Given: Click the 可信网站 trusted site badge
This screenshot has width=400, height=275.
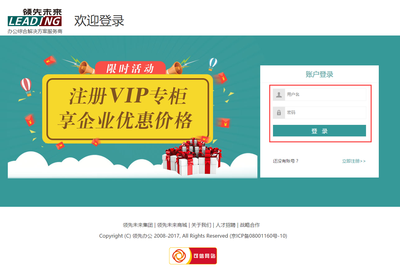Looking at the screenshot, I should click(193, 256).
